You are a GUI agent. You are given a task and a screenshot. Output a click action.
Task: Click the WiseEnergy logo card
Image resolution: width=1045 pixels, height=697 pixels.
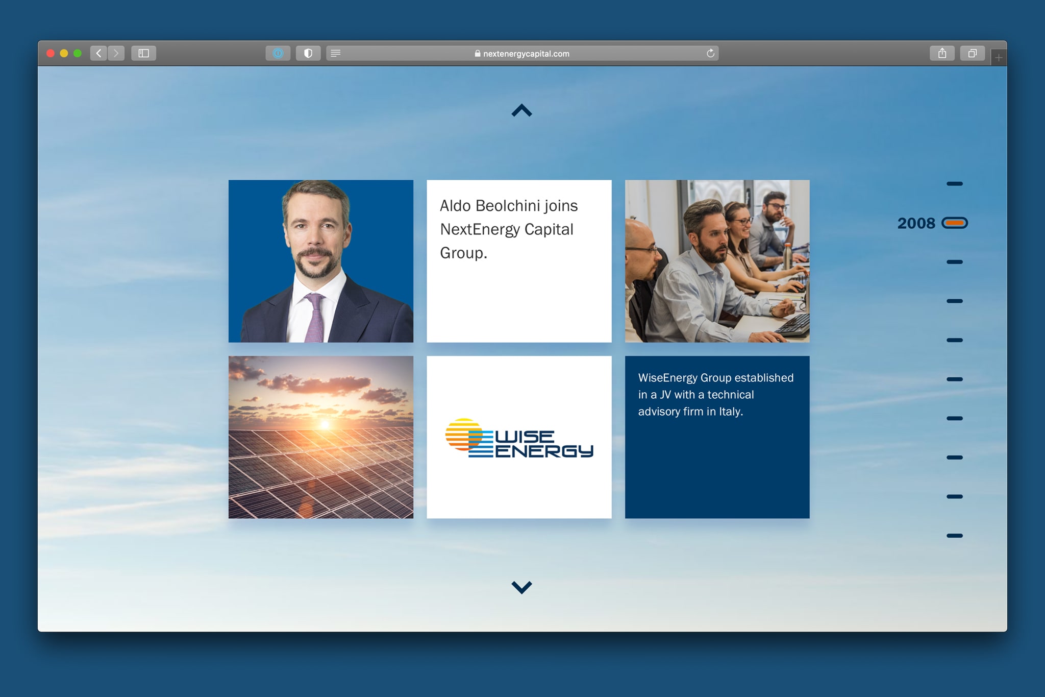[x=519, y=437]
